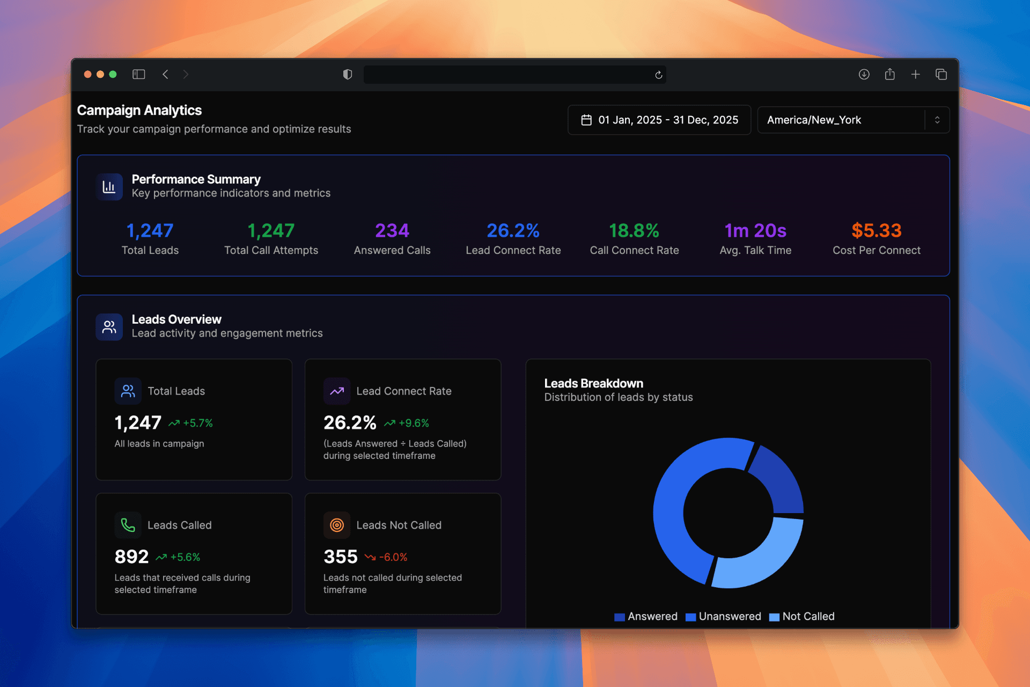Toggle the Unanswered legend item
The image size is (1030, 687).
coord(724,616)
